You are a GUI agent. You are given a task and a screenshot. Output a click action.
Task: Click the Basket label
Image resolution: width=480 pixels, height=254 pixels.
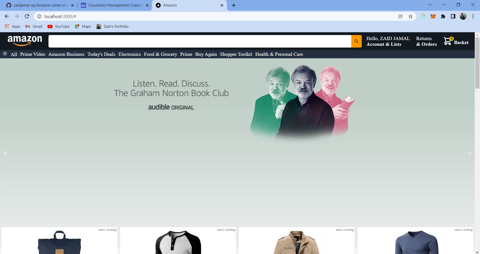461,43
